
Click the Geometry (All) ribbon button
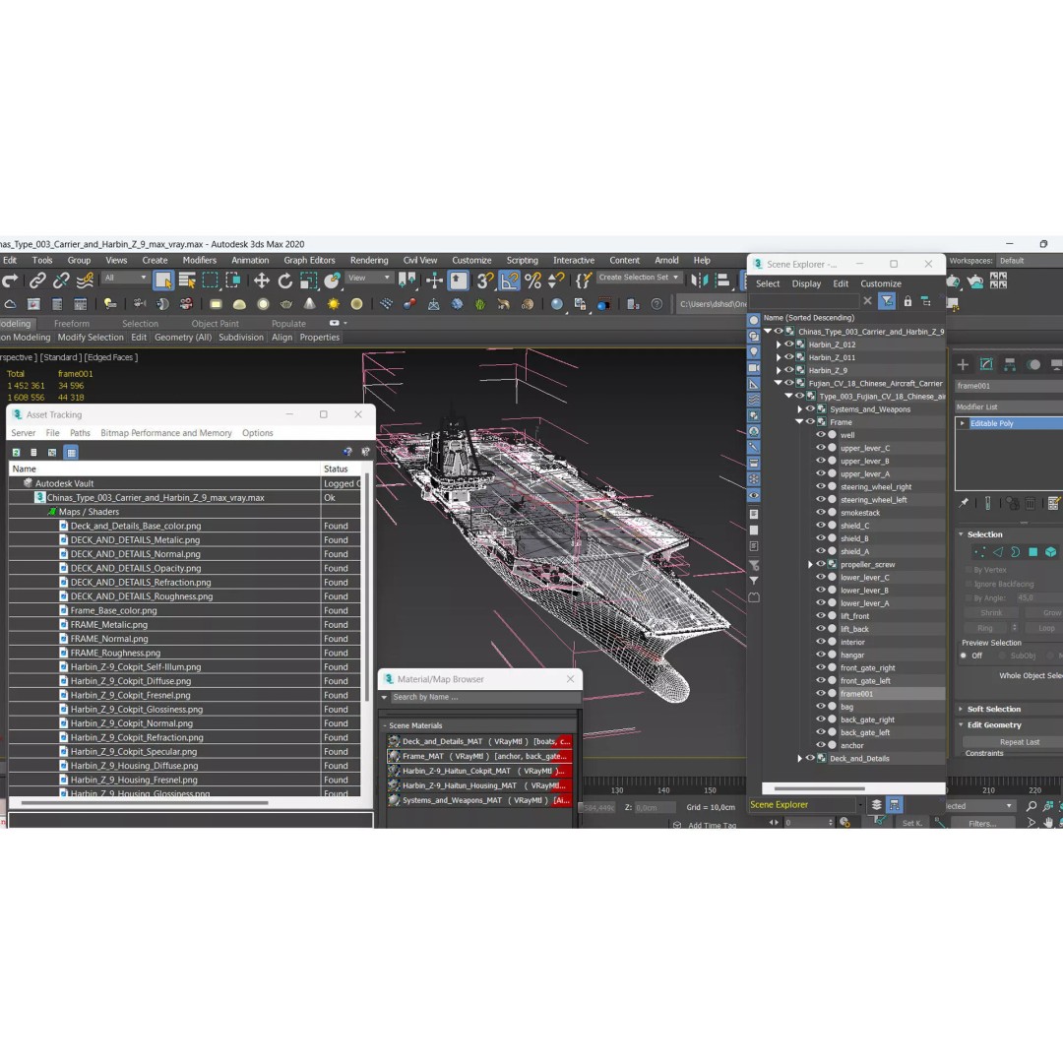(183, 337)
